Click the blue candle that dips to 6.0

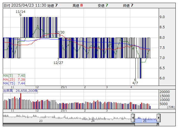[x=141, y=68]
